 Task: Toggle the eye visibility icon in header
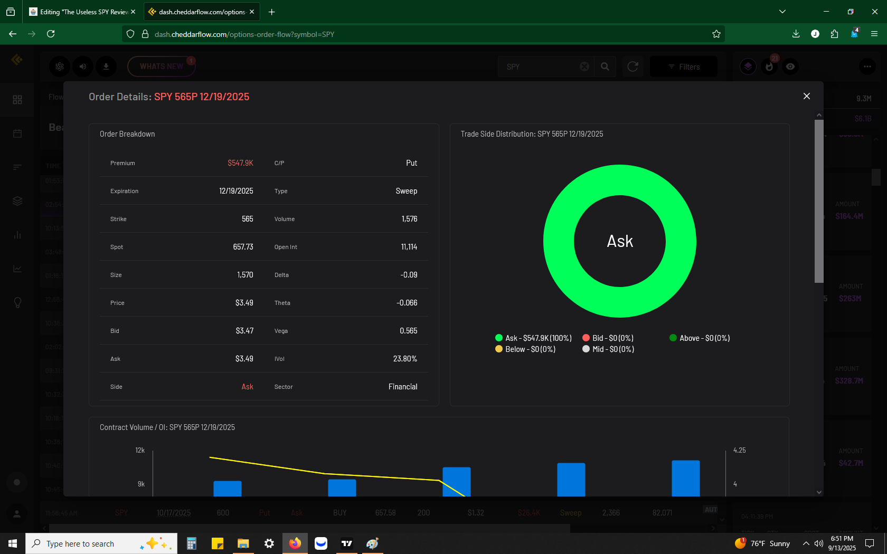pos(790,66)
